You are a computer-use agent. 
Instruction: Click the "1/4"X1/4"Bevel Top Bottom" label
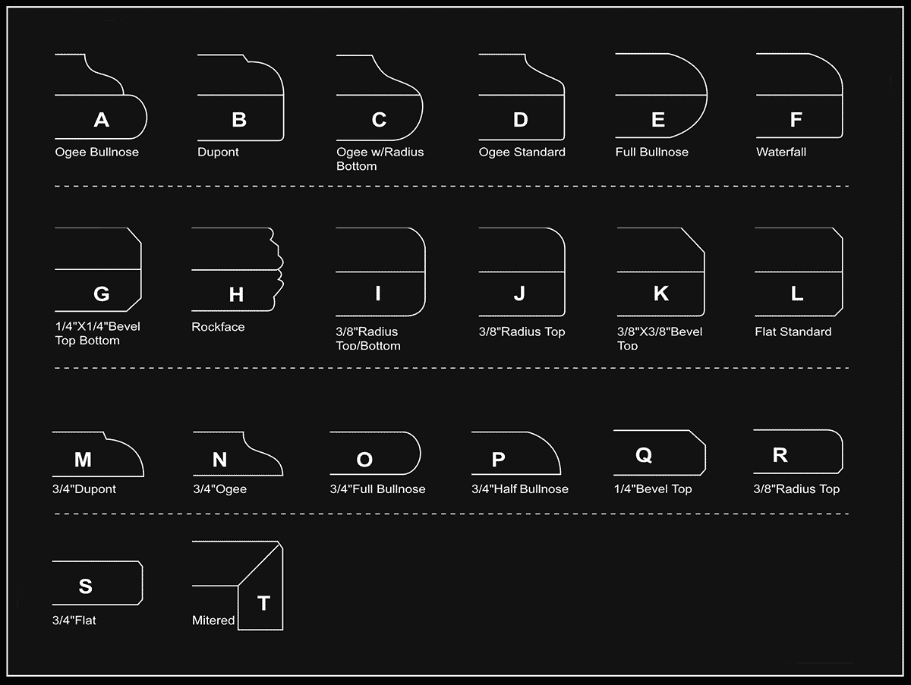[x=97, y=333]
